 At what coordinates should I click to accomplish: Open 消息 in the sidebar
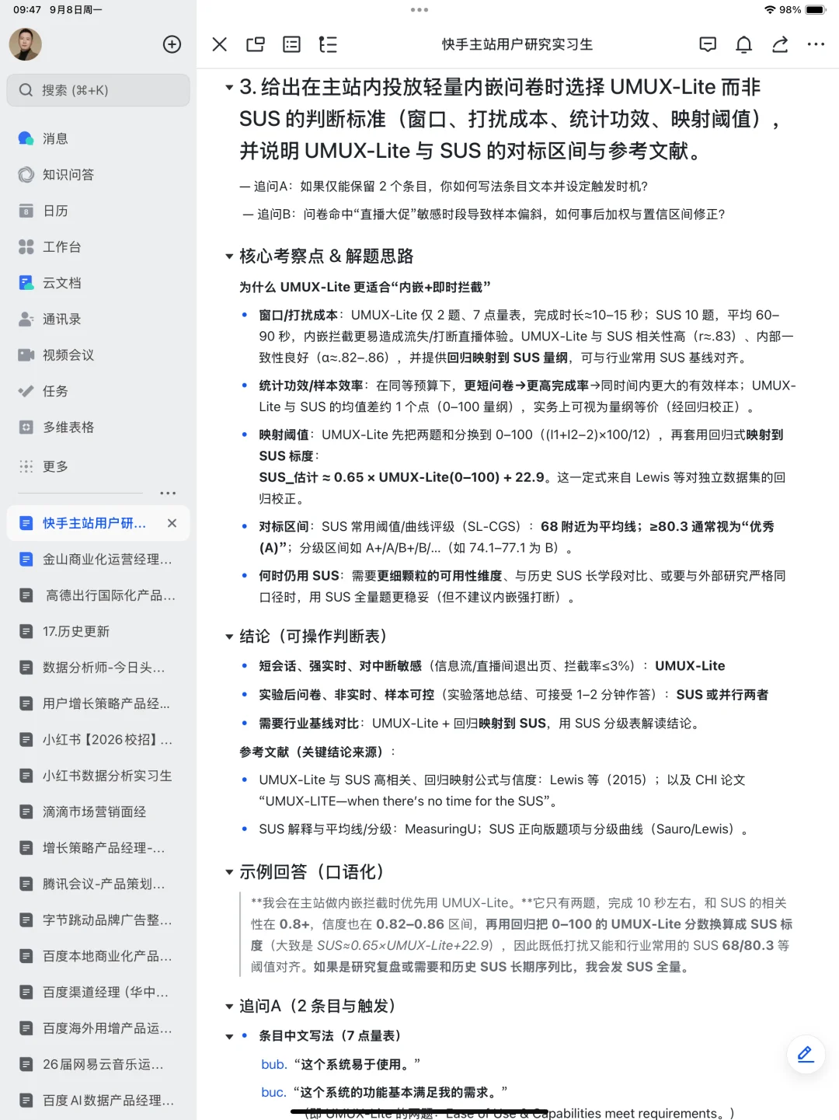(x=98, y=138)
